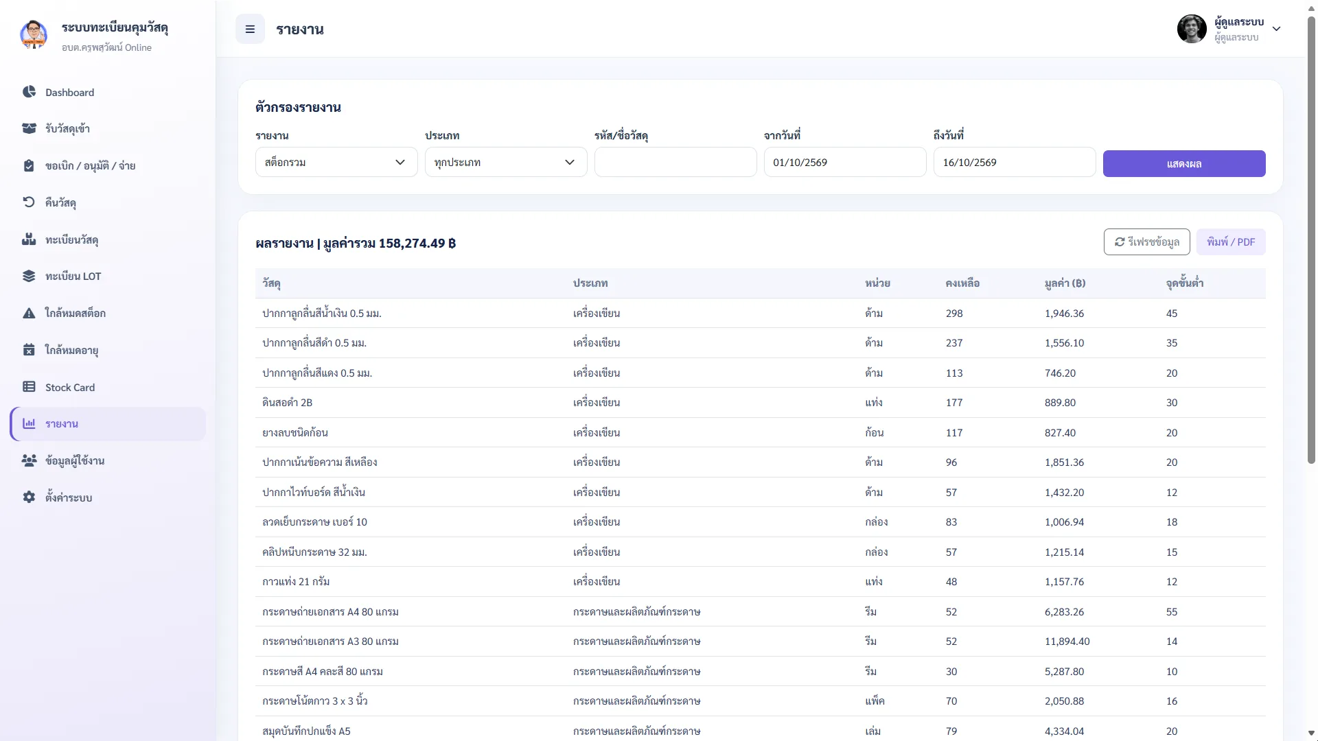
Task: Click row ปากกาไวท์บอร์ด สีน้ำเงิน
Action: click(761, 492)
